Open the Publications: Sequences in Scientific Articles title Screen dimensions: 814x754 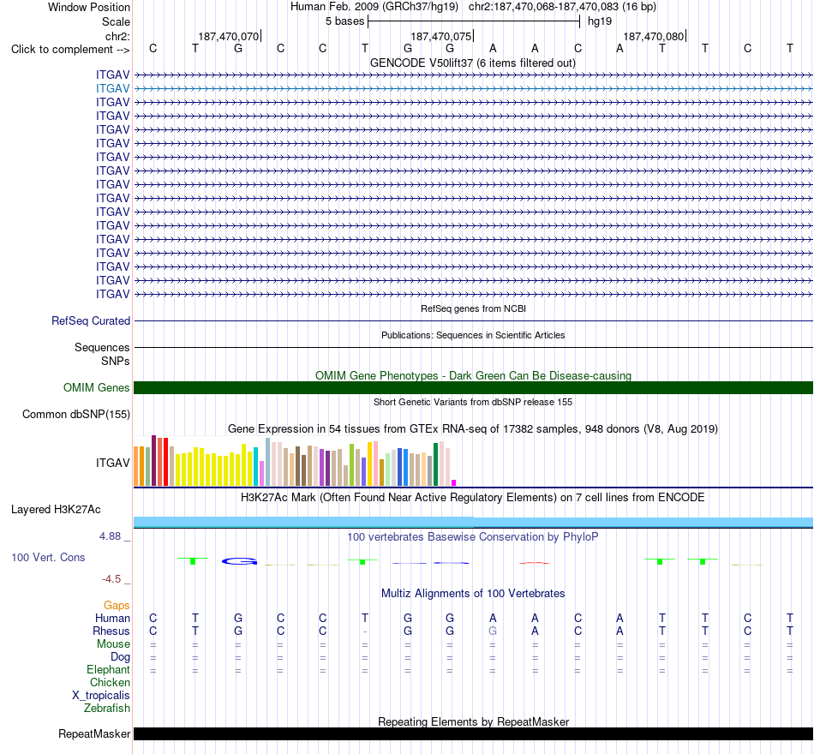(473, 335)
